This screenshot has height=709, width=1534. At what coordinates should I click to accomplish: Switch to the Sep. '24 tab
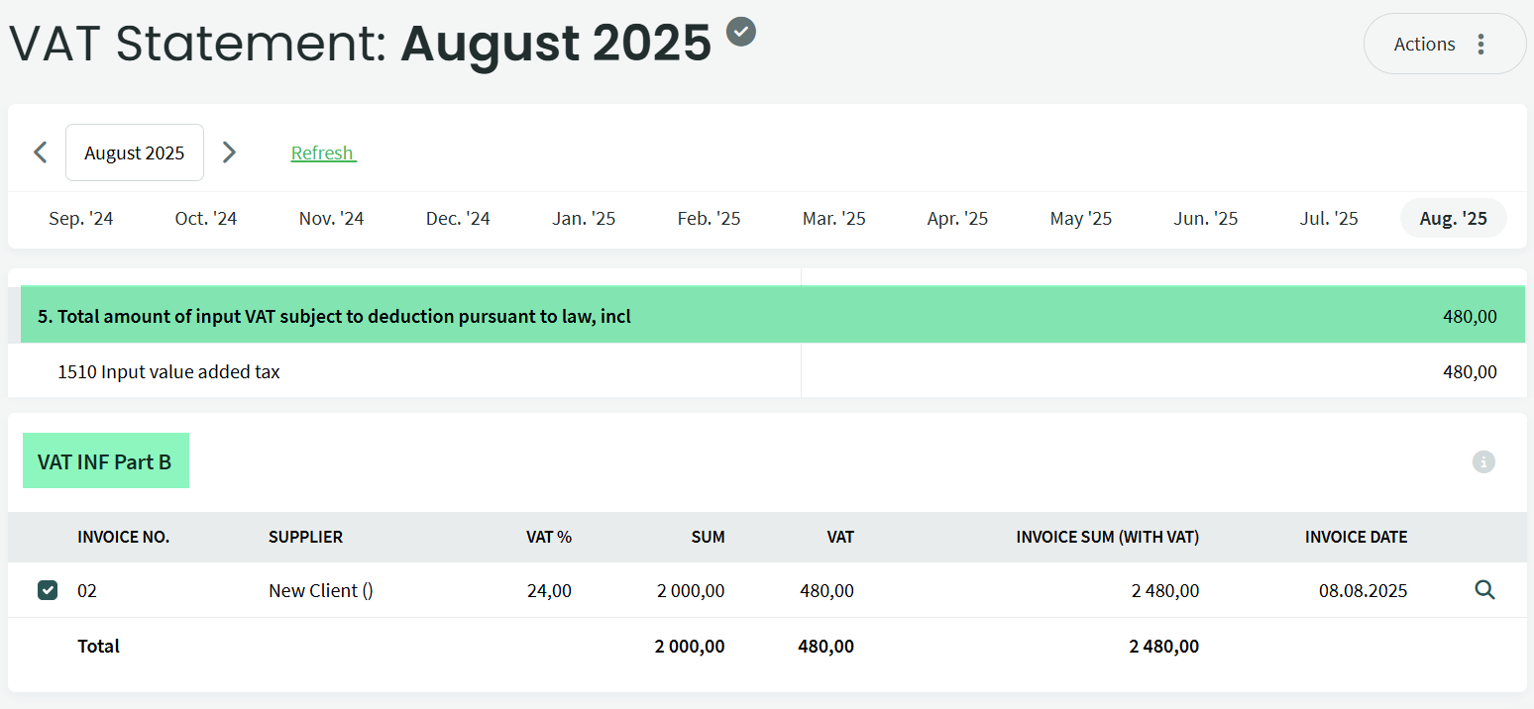(x=81, y=219)
